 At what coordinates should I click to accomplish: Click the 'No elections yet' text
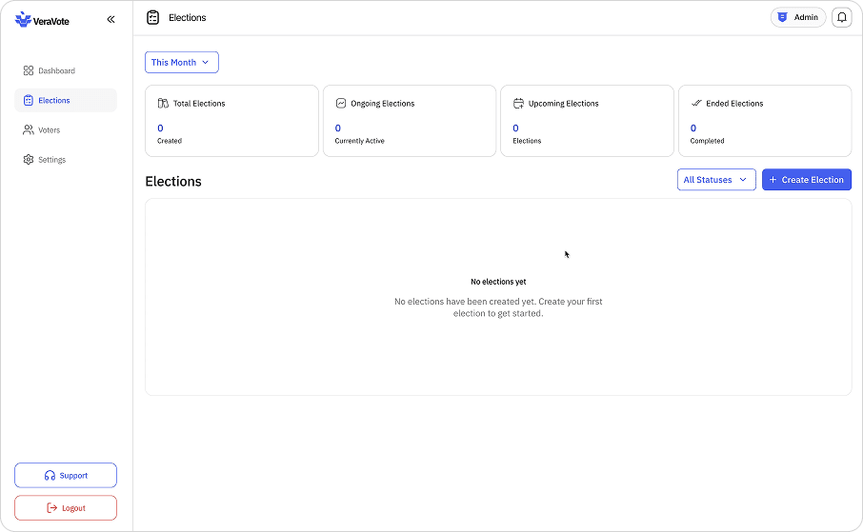(498, 282)
